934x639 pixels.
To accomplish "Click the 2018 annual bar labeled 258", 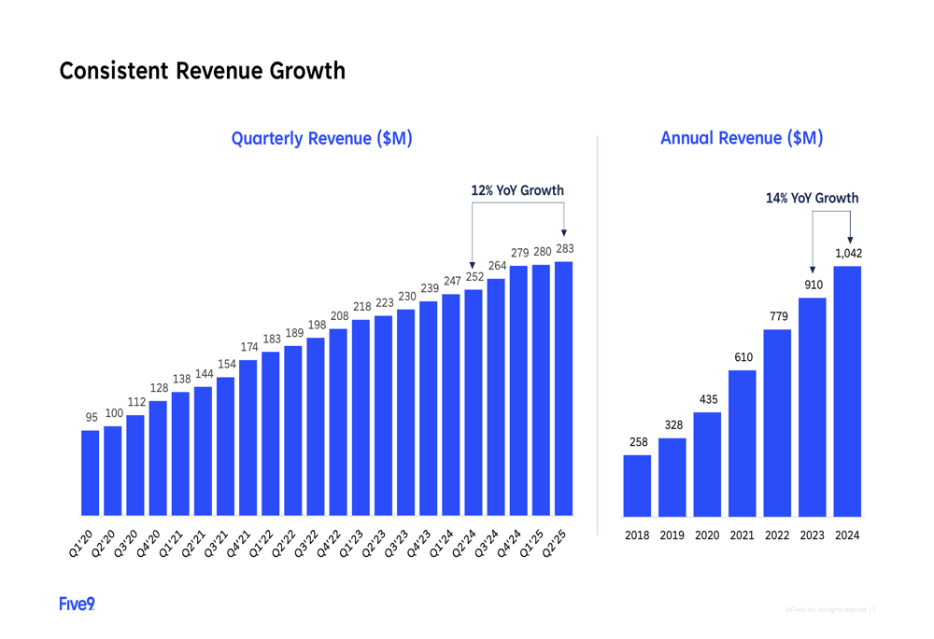I will point(637,485).
